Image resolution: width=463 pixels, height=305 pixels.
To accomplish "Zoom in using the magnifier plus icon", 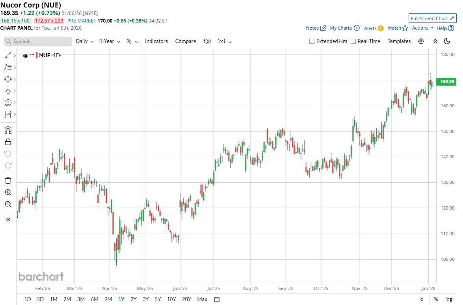I will click(x=8, y=193).
